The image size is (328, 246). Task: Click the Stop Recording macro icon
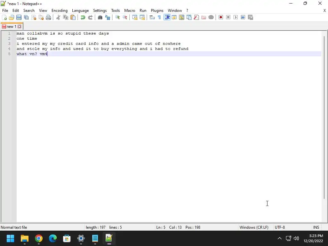(x=228, y=17)
